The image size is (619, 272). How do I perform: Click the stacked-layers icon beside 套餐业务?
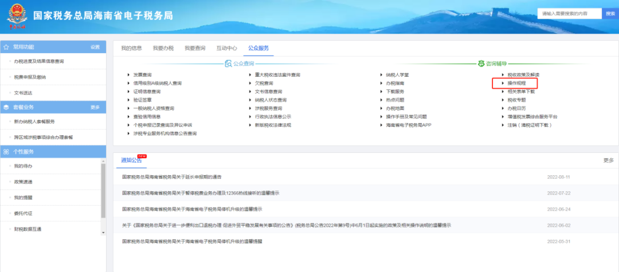6,107
